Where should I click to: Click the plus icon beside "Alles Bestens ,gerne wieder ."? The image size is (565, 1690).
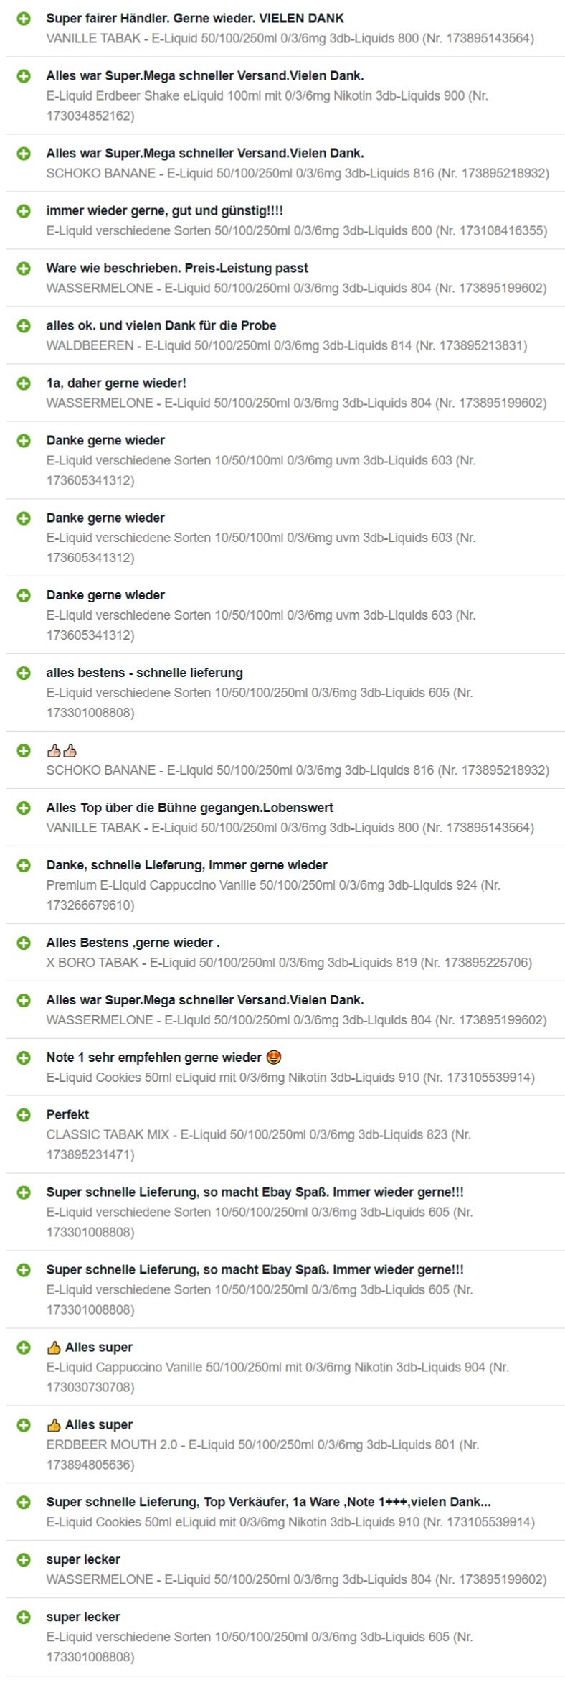[x=24, y=943]
